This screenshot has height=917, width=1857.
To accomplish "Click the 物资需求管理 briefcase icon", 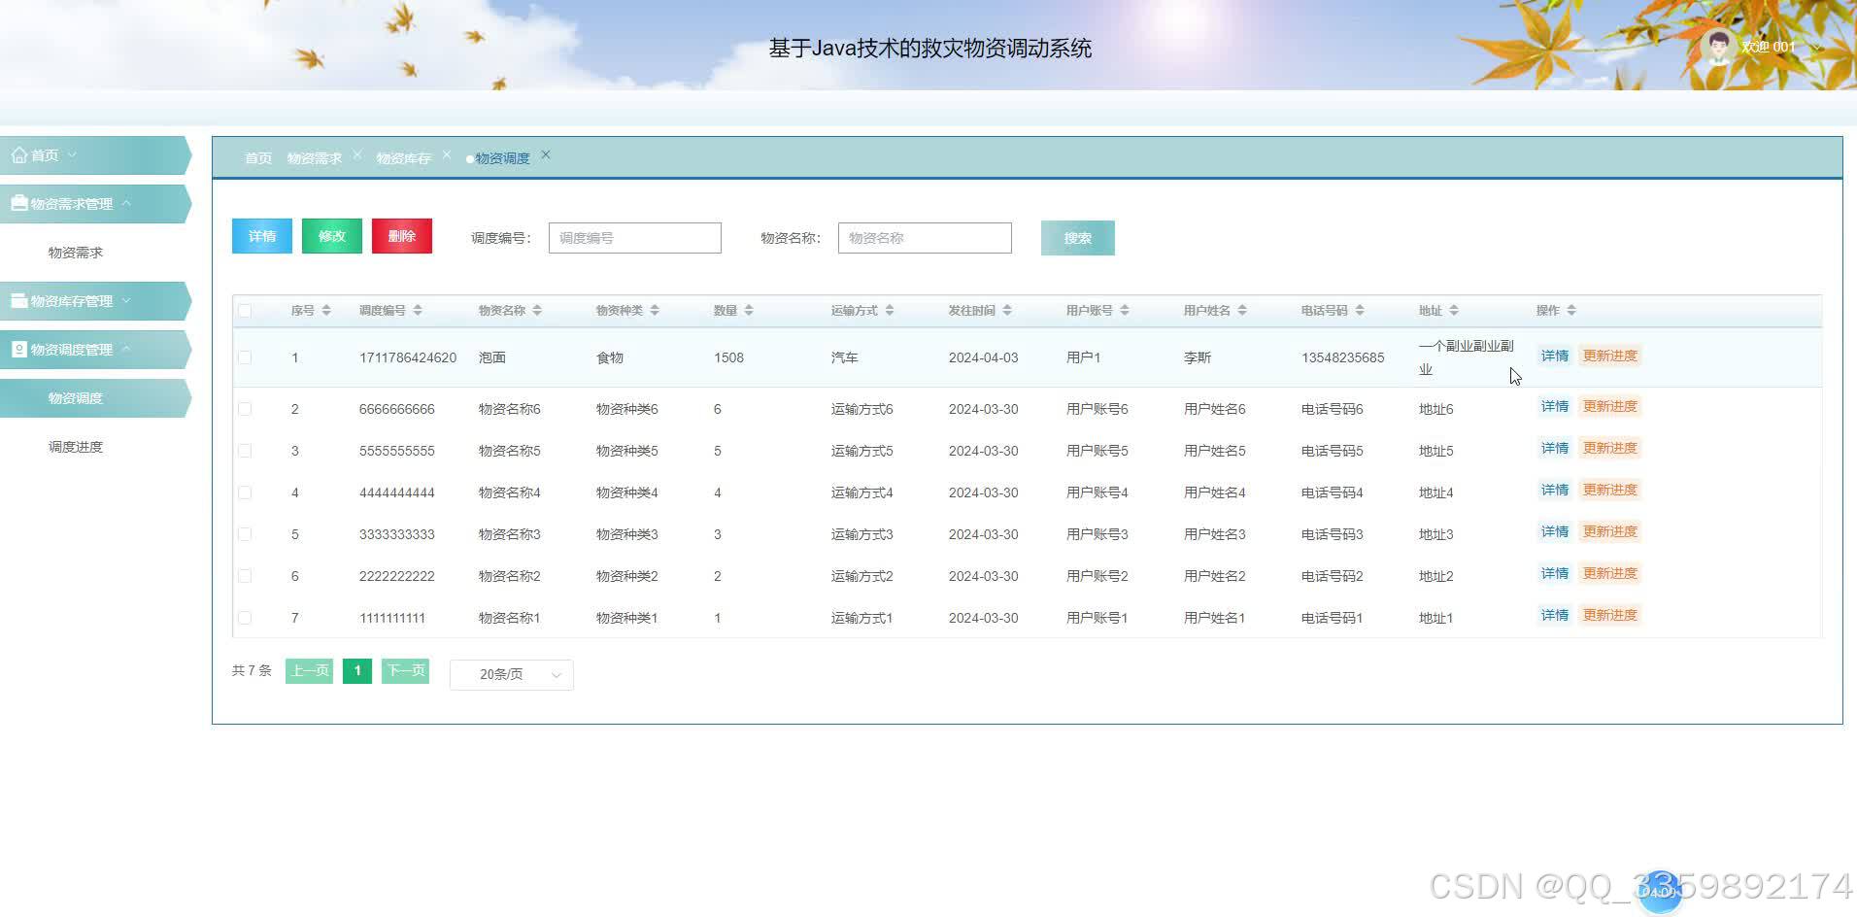I will click(x=18, y=204).
